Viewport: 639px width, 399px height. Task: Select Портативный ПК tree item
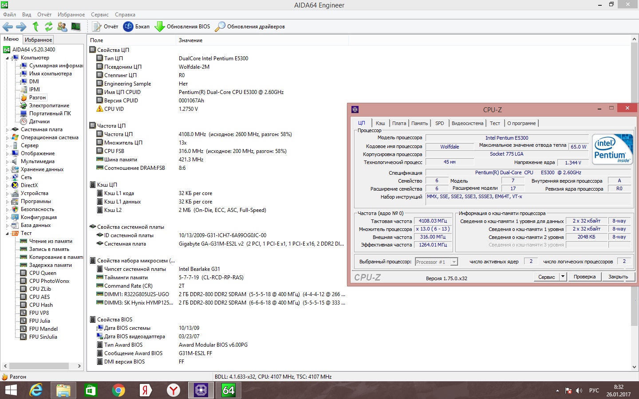pos(50,113)
